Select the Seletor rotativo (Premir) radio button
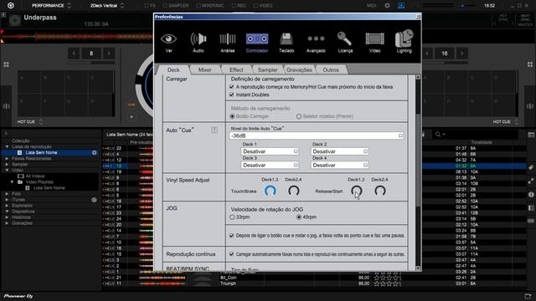Image resolution: width=536 pixels, height=301 pixels. 299,116
